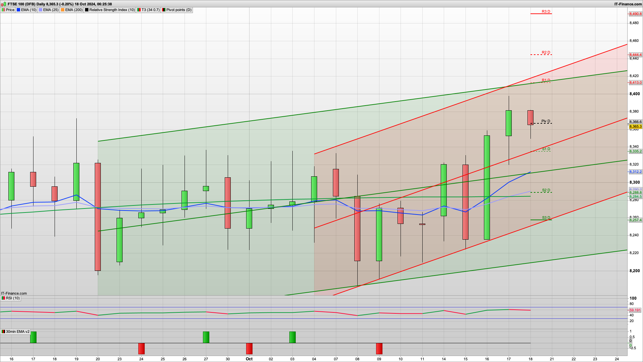This screenshot has height=362, width=643.
Task: Click the black Relative Strength Index color square
Action: coord(87,10)
